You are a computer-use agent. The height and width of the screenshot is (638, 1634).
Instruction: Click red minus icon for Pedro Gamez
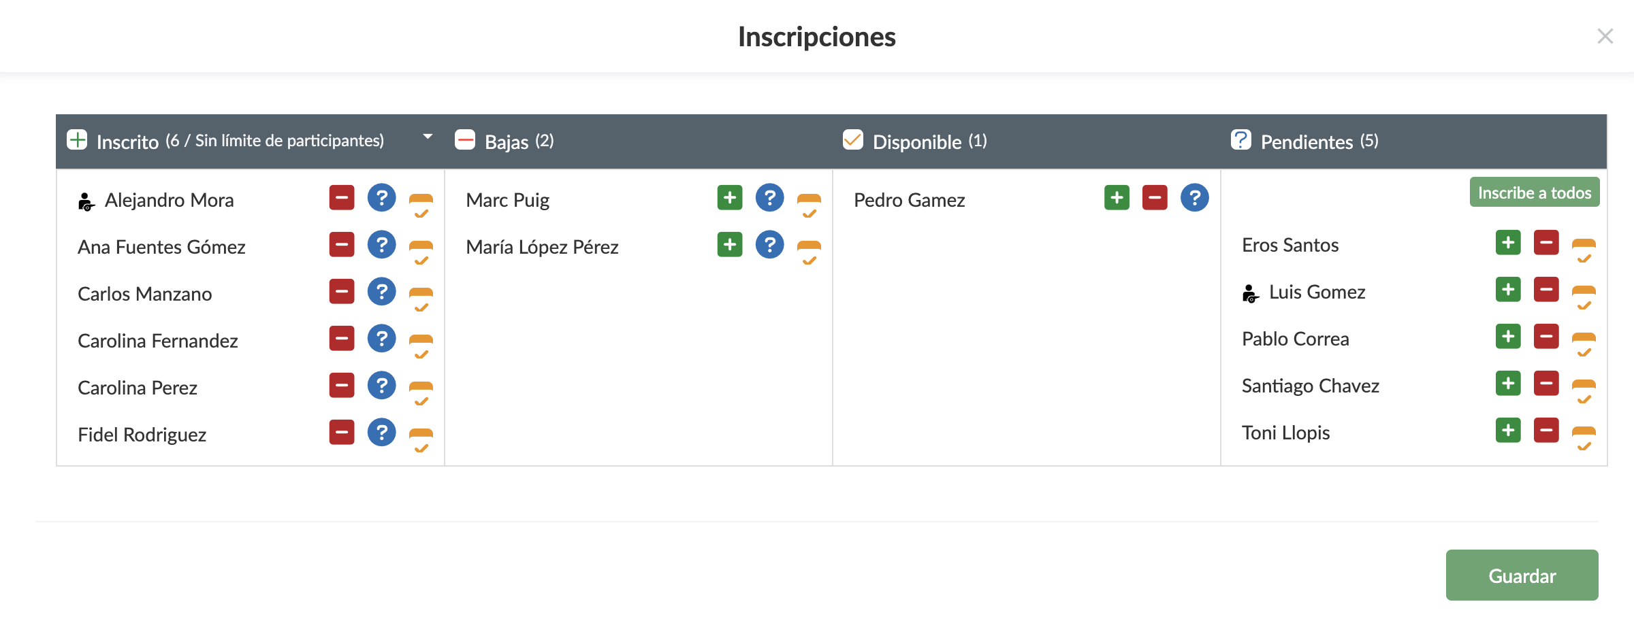click(1155, 198)
